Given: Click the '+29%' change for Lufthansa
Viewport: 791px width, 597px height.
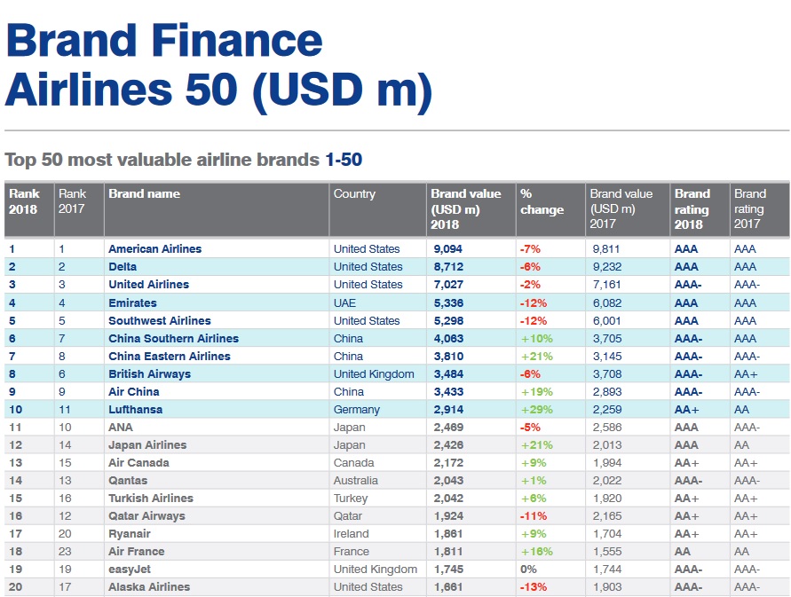Looking at the screenshot, I should [x=537, y=410].
